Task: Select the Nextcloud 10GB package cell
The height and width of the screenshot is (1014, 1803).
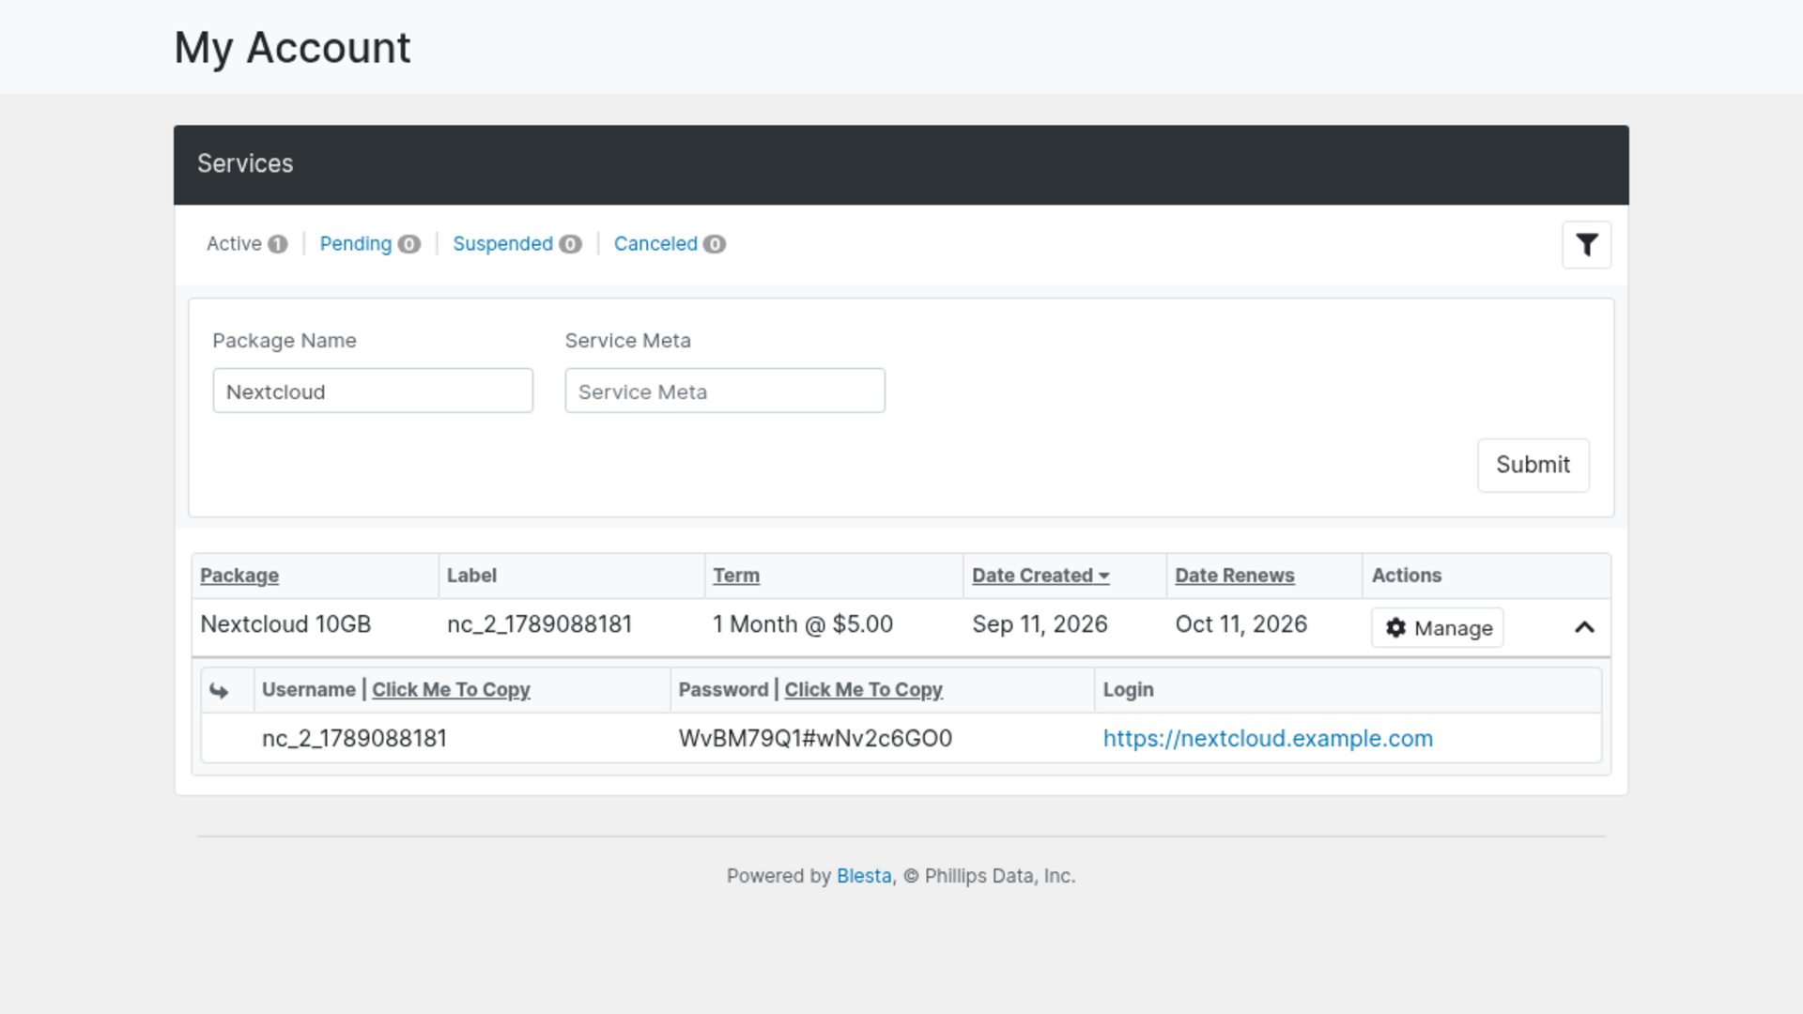Action: click(285, 624)
